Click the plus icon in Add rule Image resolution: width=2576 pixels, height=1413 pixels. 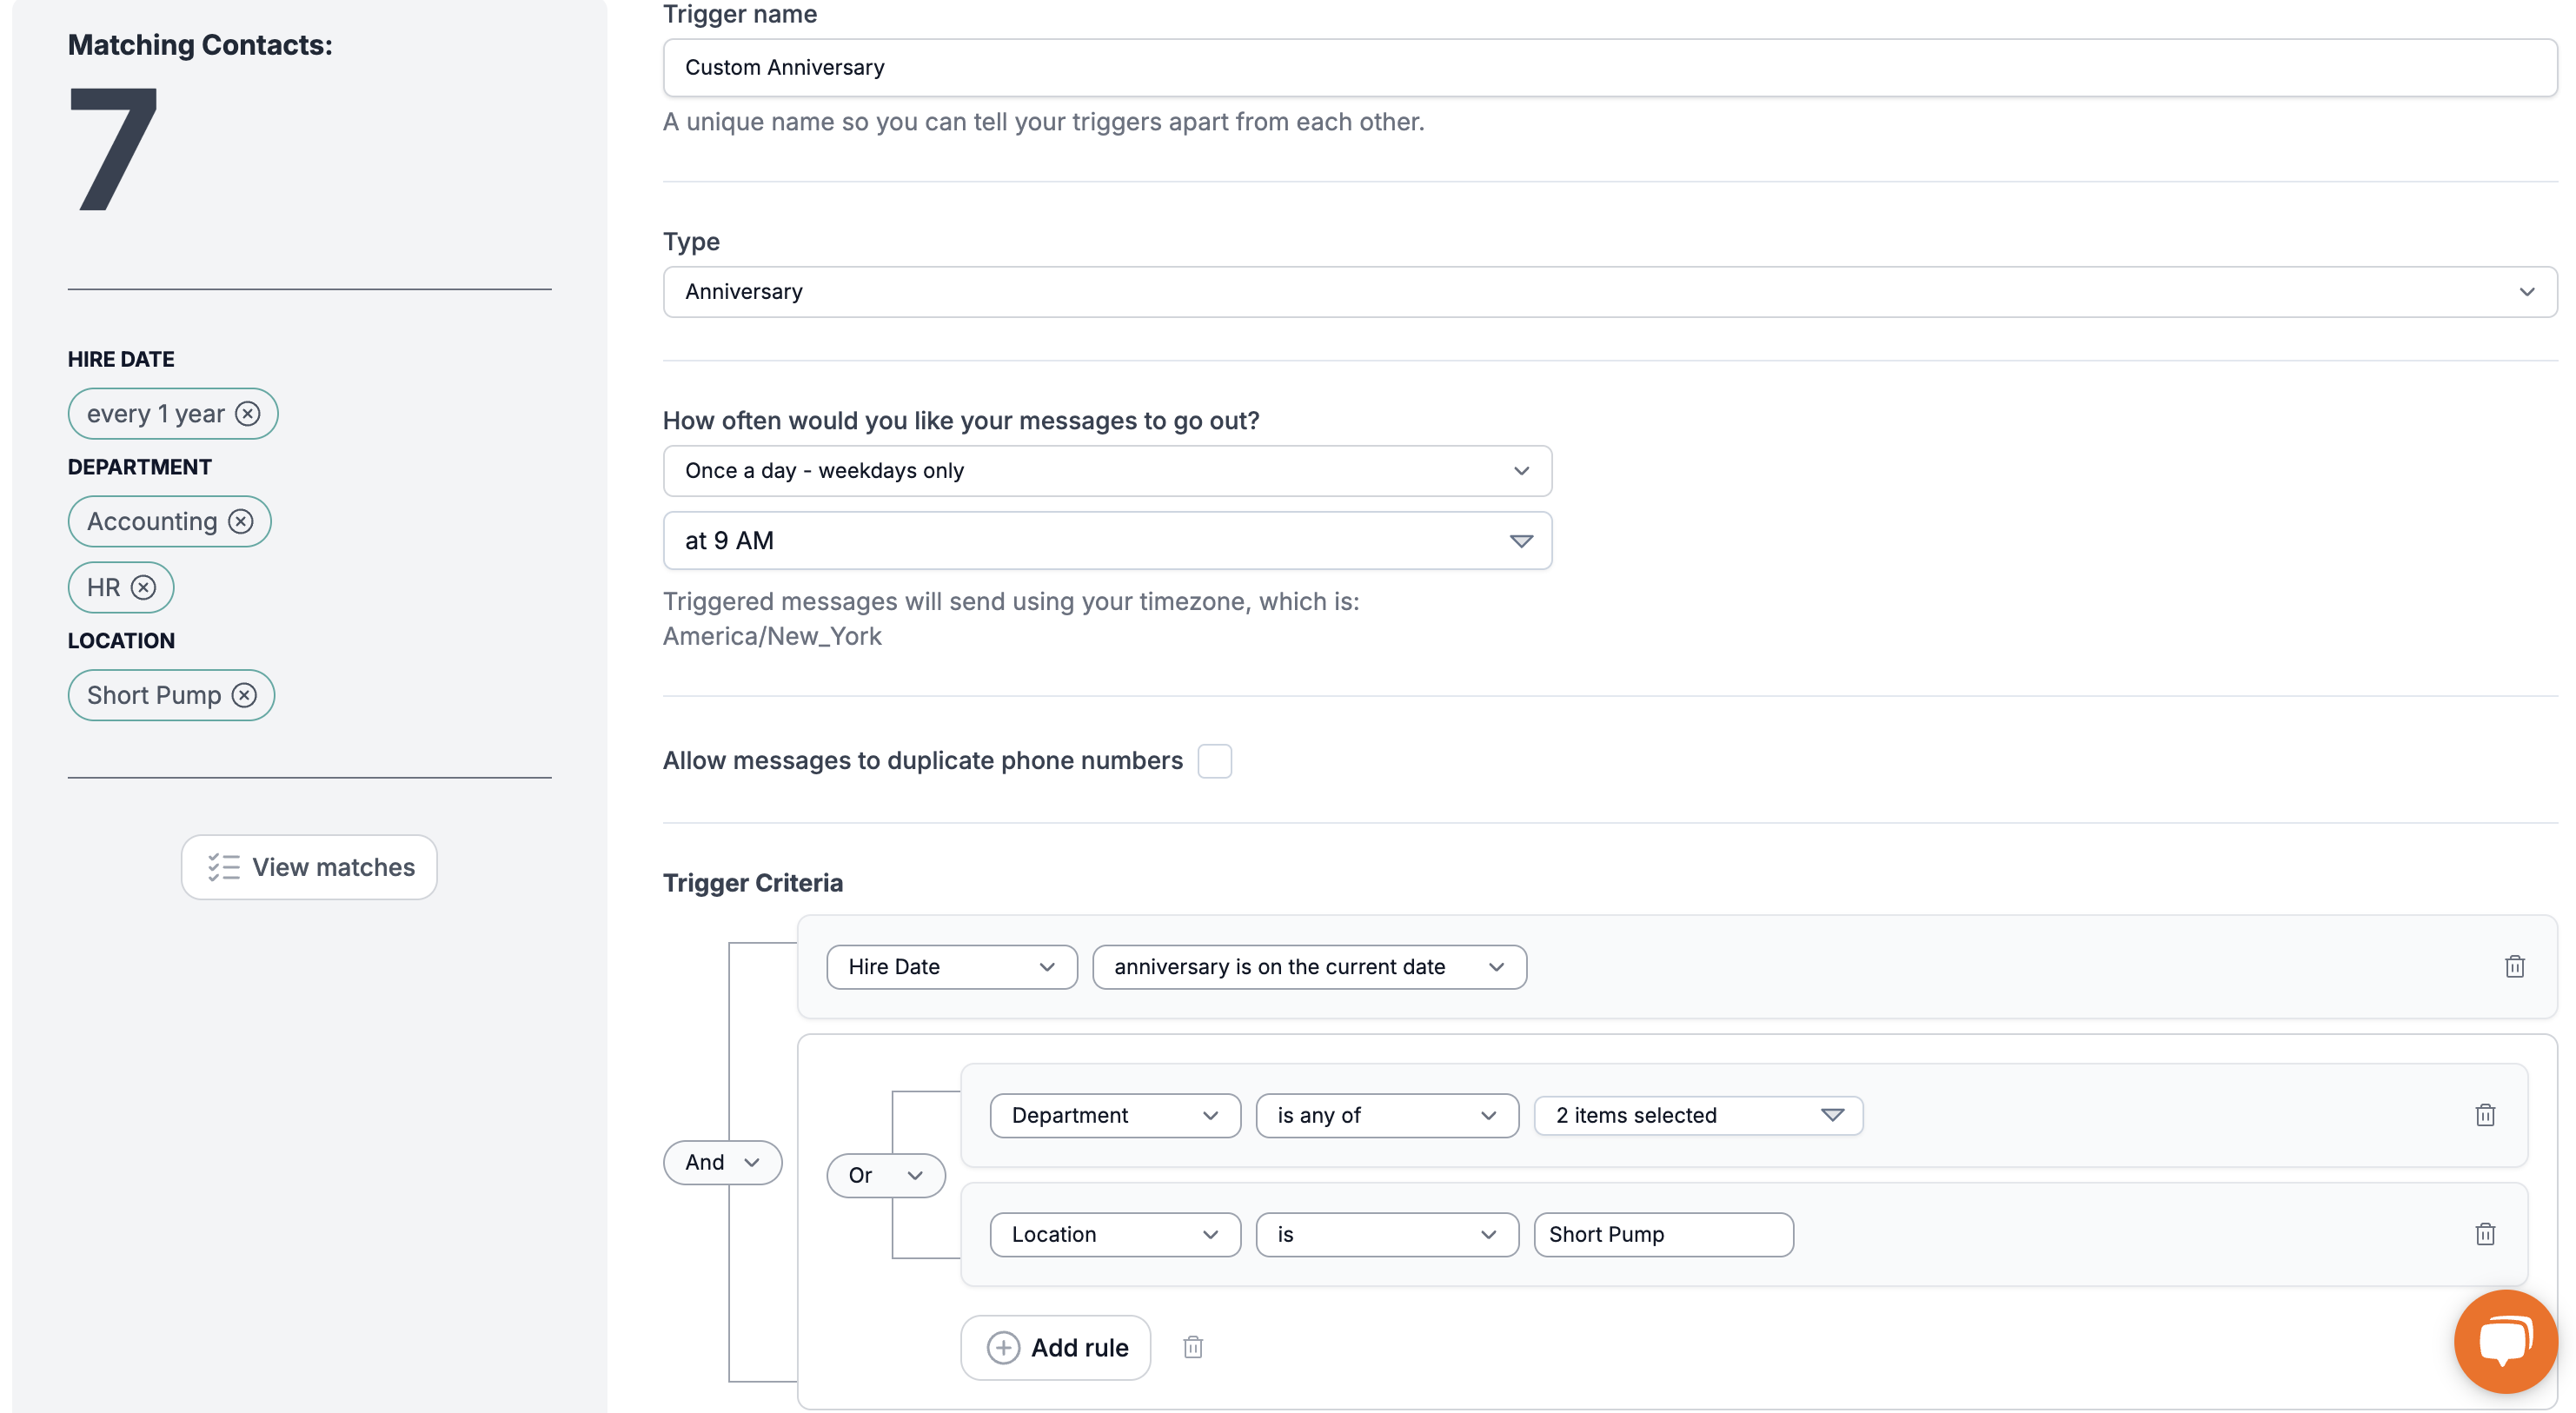pos(1003,1347)
